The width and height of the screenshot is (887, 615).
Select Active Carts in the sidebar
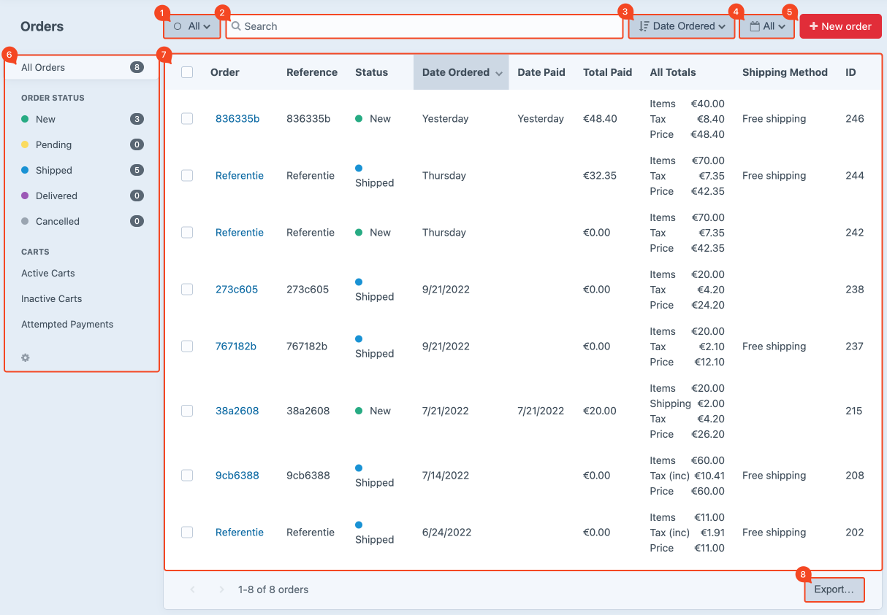pyautogui.click(x=47, y=273)
